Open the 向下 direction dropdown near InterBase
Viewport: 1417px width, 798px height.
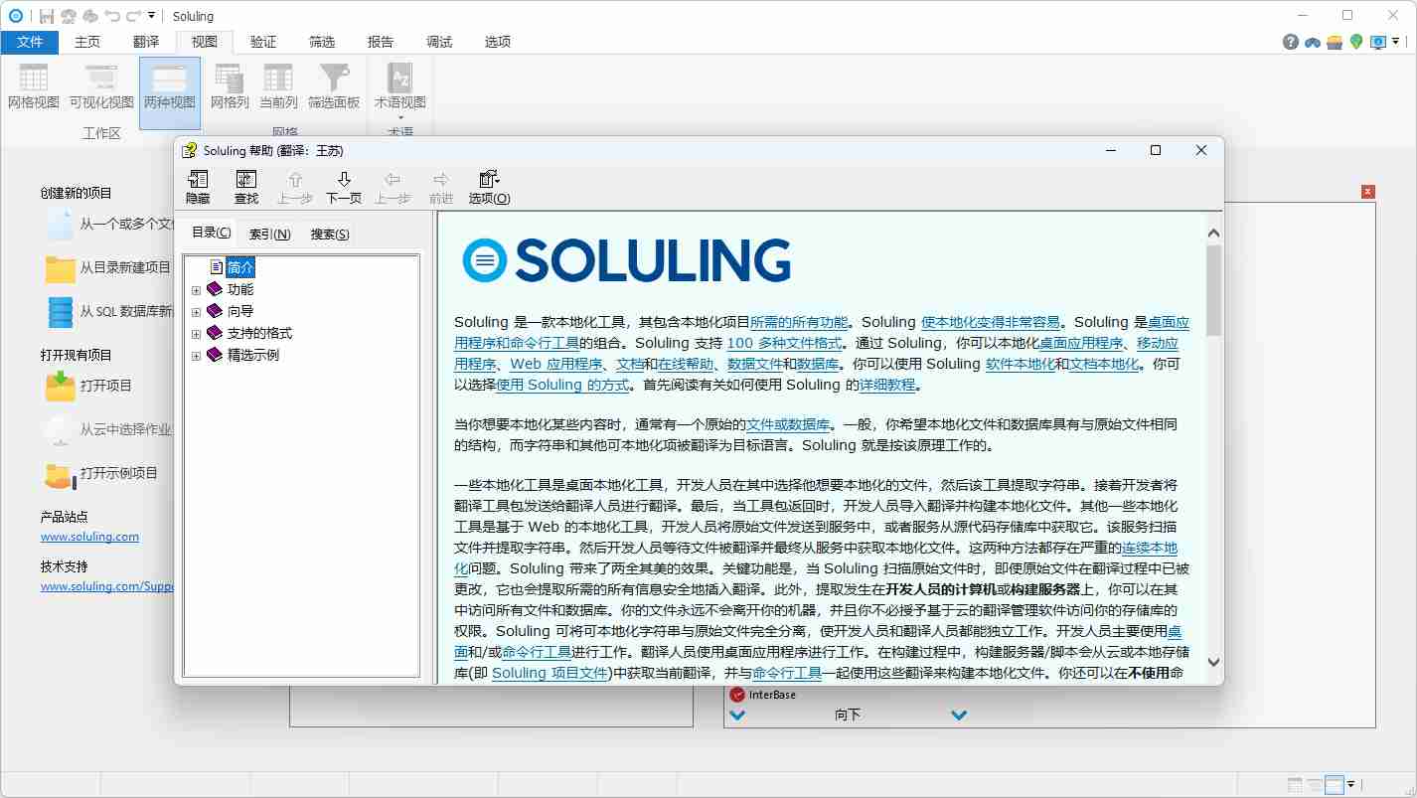point(957,715)
